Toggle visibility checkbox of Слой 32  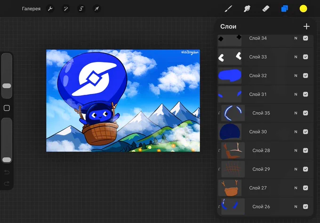tap(305, 76)
